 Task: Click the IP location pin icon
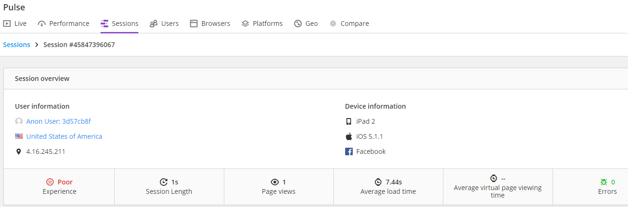(18, 151)
